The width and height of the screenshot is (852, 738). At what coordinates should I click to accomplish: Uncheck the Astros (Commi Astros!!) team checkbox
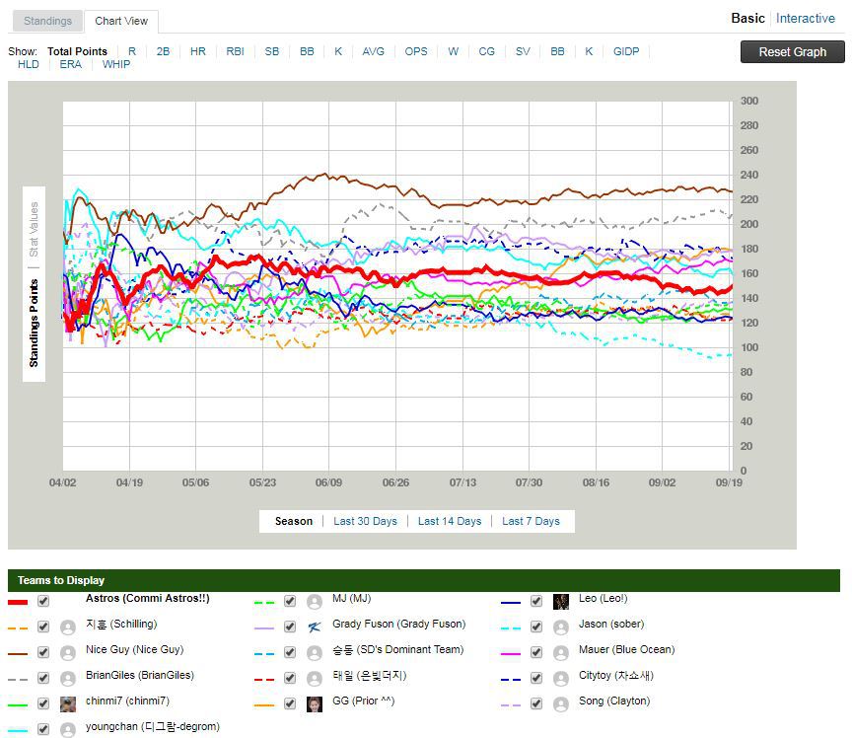(43, 601)
